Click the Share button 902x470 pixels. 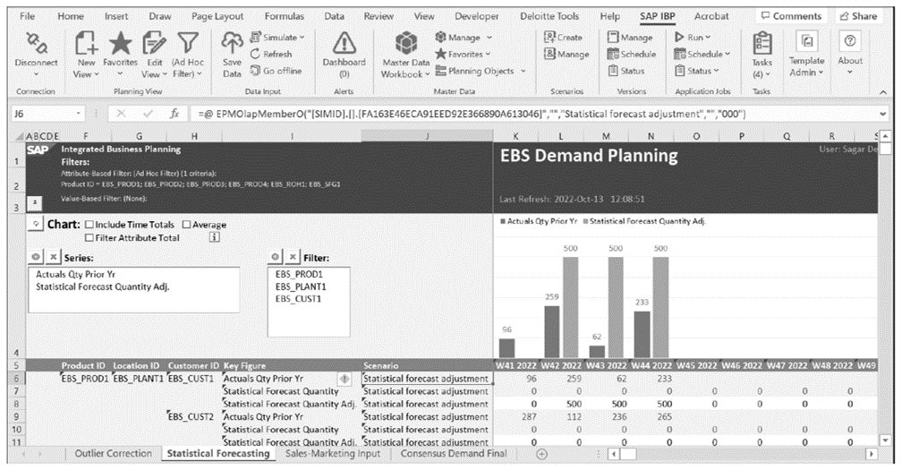[856, 16]
